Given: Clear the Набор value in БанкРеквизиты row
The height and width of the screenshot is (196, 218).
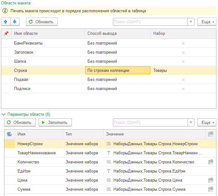Looking at the screenshot, I should [183, 43].
